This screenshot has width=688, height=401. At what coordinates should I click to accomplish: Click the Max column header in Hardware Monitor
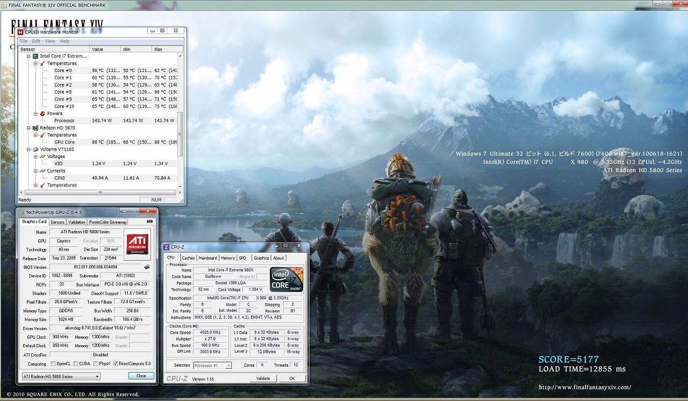pos(168,49)
